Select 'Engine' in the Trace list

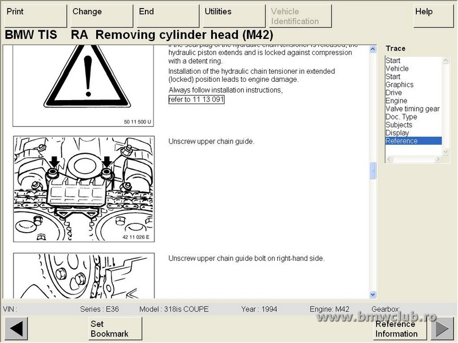[x=396, y=101]
